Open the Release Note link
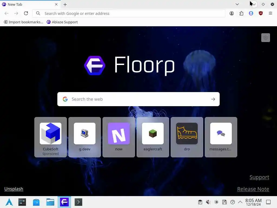 [x=253, y=189]
